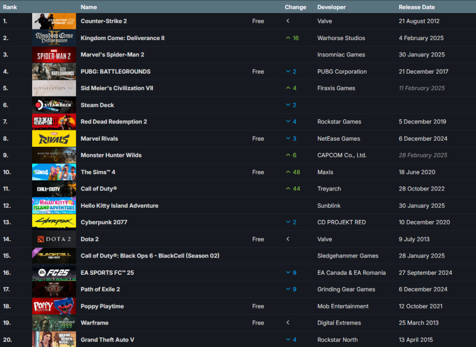The image size is (476, 347).
Task: Click the green up arrow beside The Sims 4
Action: (288, 172)
